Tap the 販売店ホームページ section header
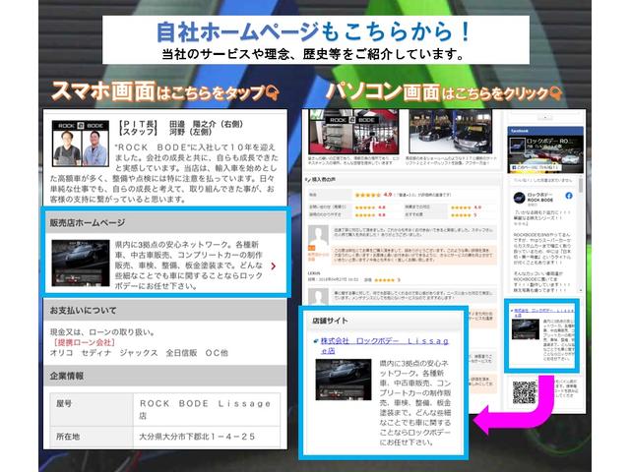630x472 pixels. (x=165, y=223)
